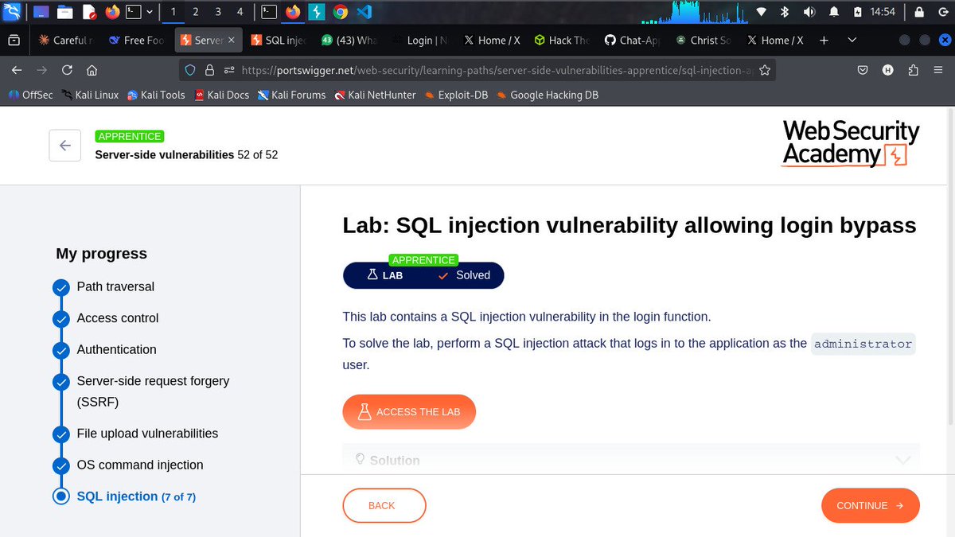
Task: Click the Solved checkmark on the lab badge
Action: (444, 275)
